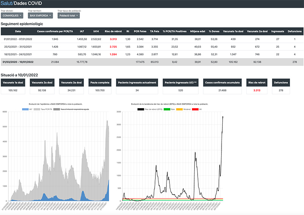Screen dimensions: 304x215
Task: Click the % Dones column header
Action: [214, 31]
